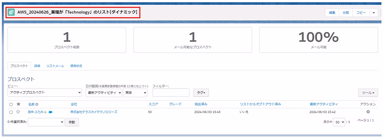Click the 100% メール可能 card
Viewport: 383px width, 139px height.
318,40
